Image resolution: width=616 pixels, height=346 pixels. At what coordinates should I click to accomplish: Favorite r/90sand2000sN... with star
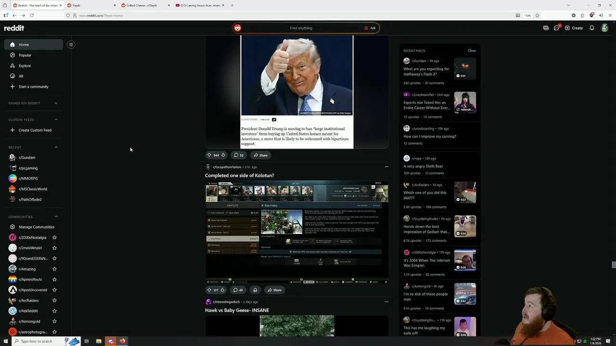coord(54,259)
